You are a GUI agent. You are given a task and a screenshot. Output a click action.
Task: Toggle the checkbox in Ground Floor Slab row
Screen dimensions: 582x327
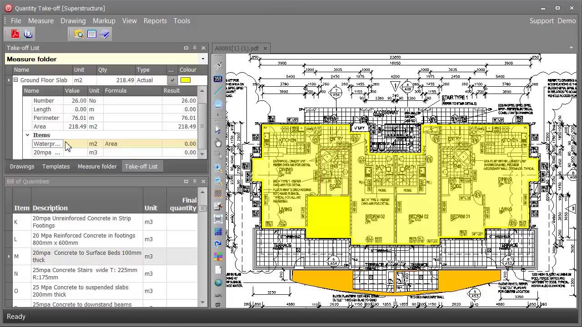172,80
